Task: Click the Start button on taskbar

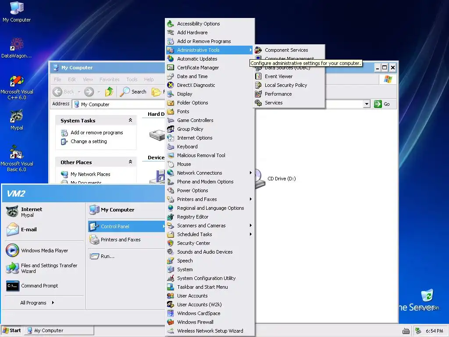Action: 12,330
